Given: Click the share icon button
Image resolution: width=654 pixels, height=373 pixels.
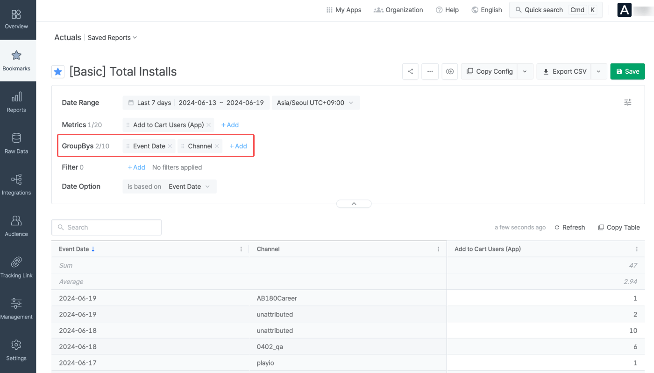Looking at the screenshot, I should (x=410, y=71).
